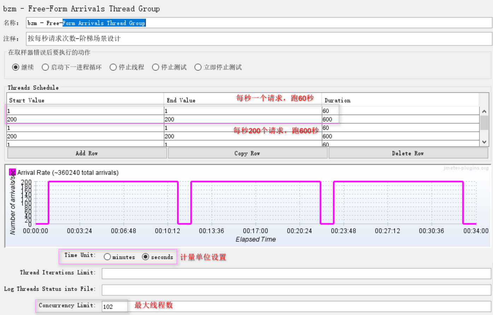The height and width of the screenshot is (315, 493).
Task: Set Time Unit to seconds
Action: coord(145,257)
